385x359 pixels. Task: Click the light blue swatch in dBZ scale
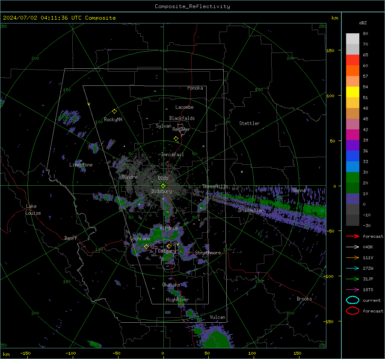click(x=352, y=166)
